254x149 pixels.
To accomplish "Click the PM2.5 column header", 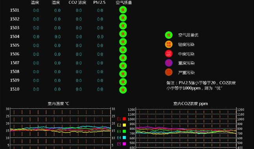I will [x=99, y=2].
